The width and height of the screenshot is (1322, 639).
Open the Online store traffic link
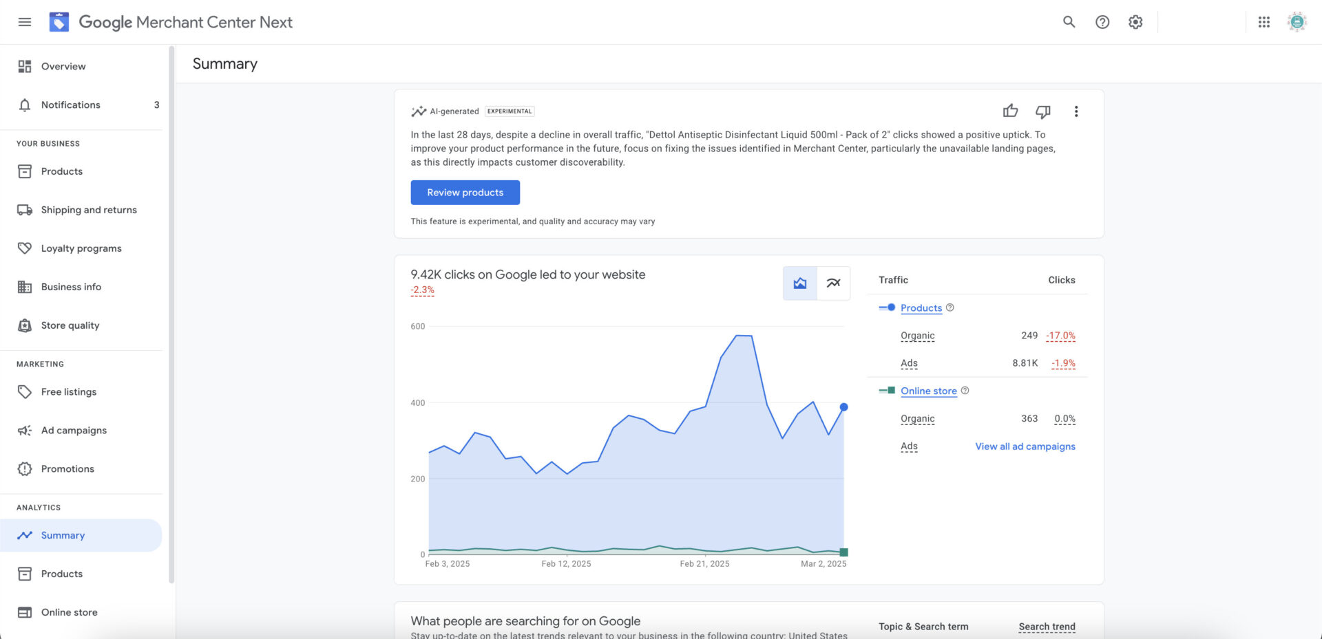pyautogui.click(x=929, y=391)
